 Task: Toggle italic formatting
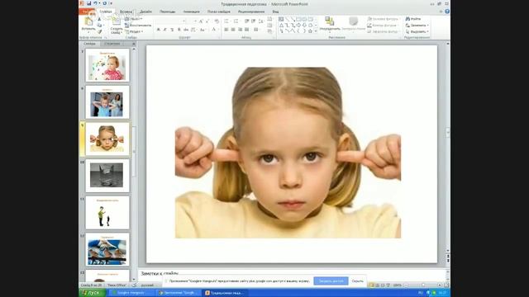click(165, 30)
